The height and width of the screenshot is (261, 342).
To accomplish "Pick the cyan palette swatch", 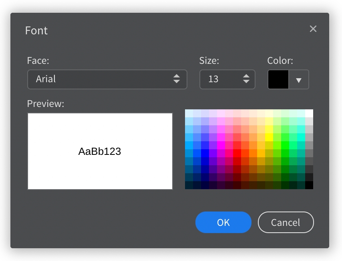I will point(301,137).
